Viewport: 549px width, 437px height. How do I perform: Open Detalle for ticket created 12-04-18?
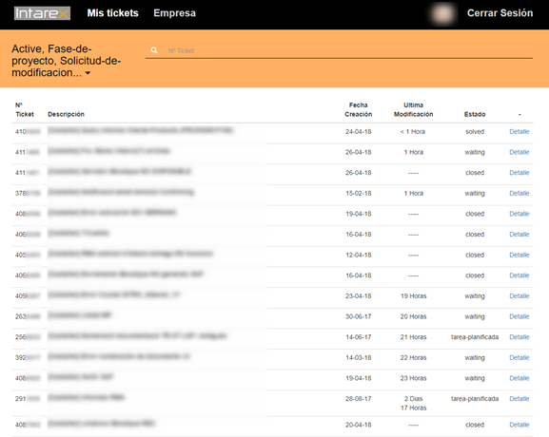tap(519, 256)
